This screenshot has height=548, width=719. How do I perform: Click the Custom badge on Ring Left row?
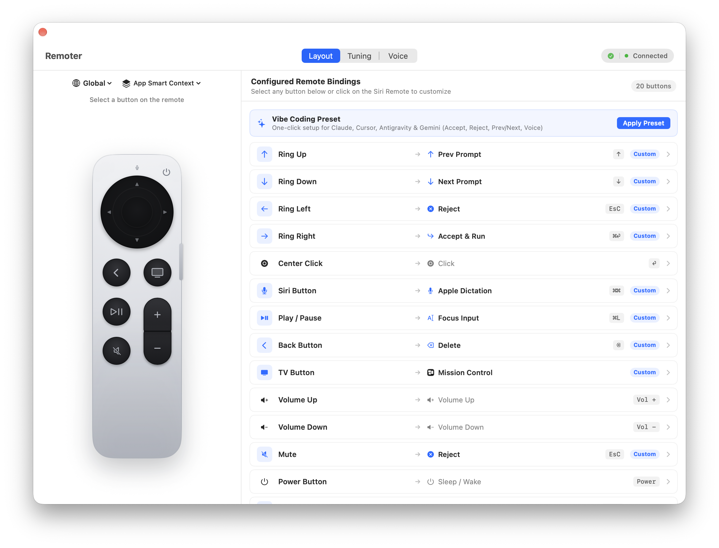[644, 208]
